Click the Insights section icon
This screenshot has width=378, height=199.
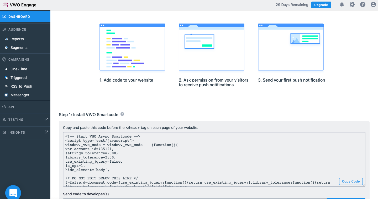(x=4, y=132)
